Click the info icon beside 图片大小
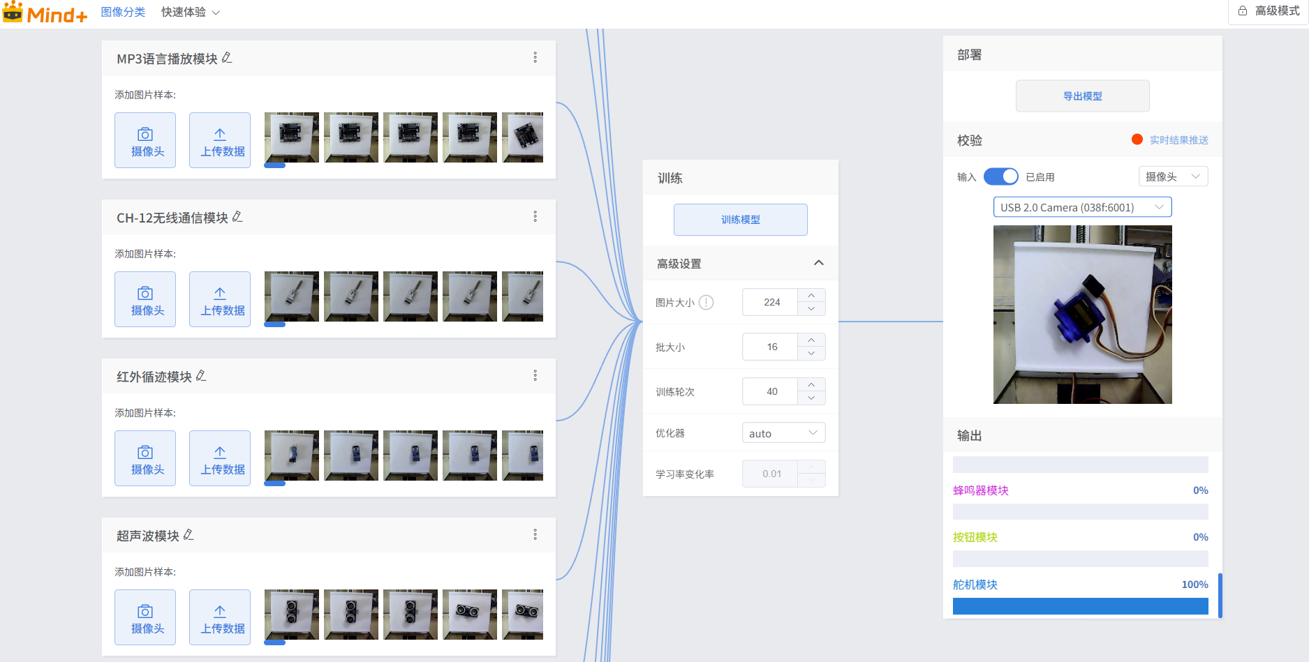The height and width of the screenshot is (662, 1309). point(707,302)
